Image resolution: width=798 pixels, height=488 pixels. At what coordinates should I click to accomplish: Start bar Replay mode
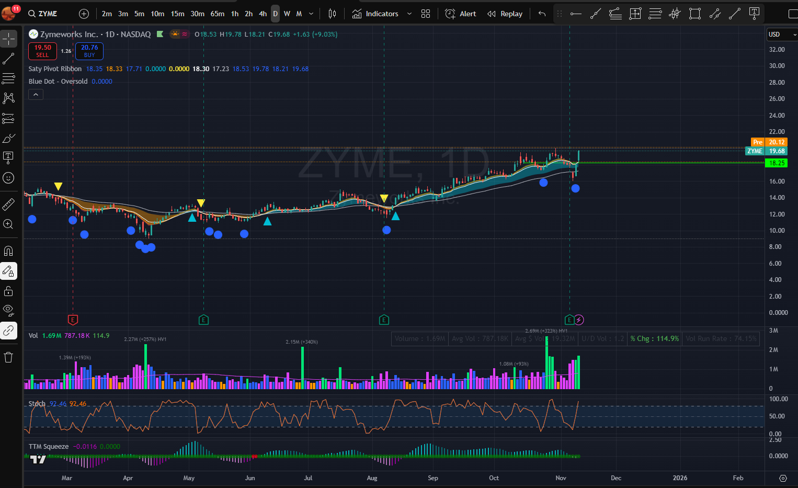[505, 14]
